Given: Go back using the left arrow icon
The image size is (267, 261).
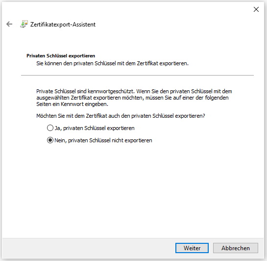Looking at the screenshot, I should point(9,24).
